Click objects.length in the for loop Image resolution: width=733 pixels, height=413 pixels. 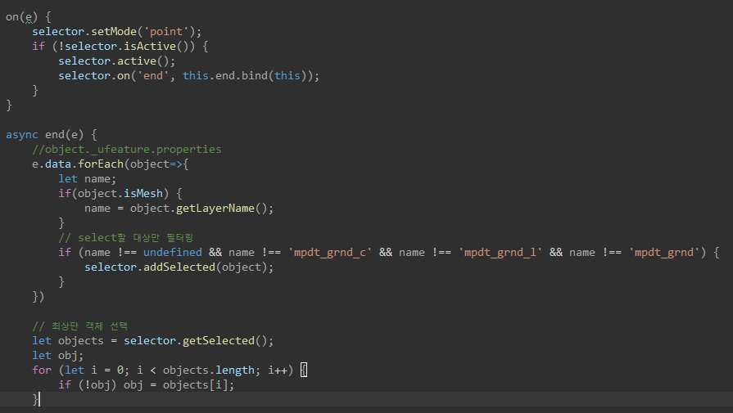[x=209, y=370]
